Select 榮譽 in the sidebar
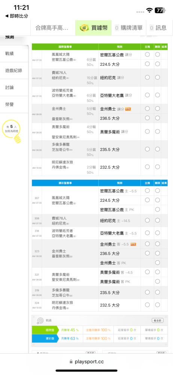 click(14, 105)
